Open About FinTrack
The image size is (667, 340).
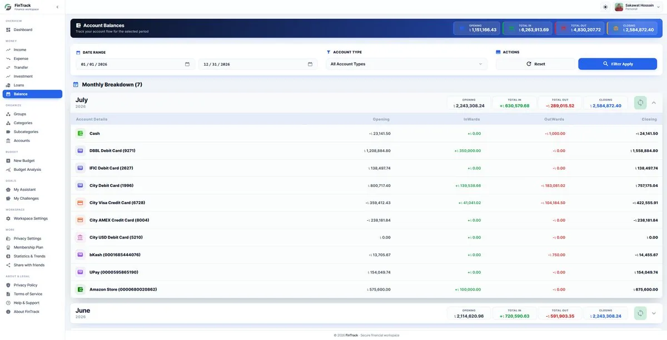(32, 312)
